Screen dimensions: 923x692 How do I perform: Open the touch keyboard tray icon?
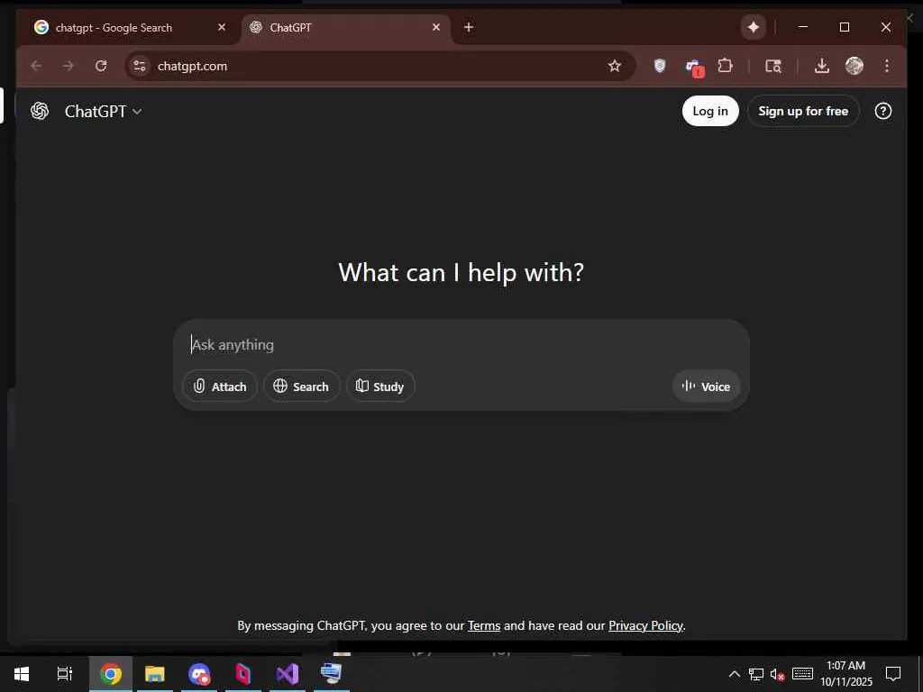pyautogui.click(x=802, y=674)
